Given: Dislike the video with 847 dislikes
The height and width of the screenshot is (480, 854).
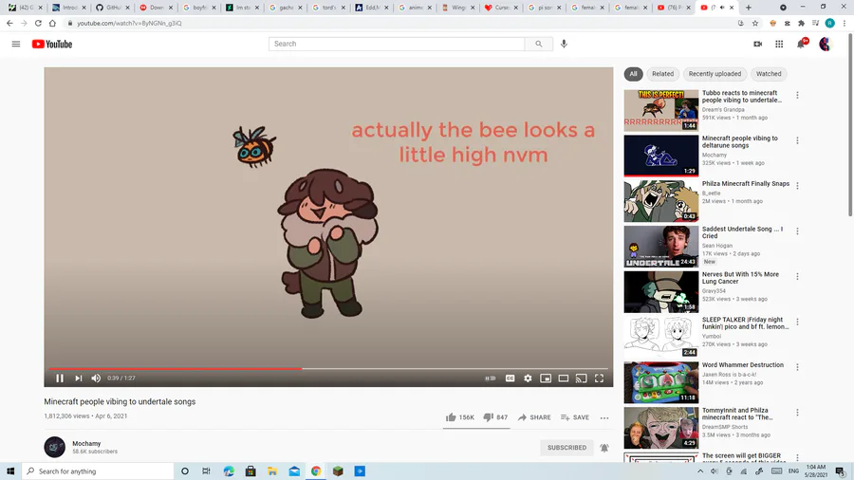Looking at the screenshot, I should point(495,417).
